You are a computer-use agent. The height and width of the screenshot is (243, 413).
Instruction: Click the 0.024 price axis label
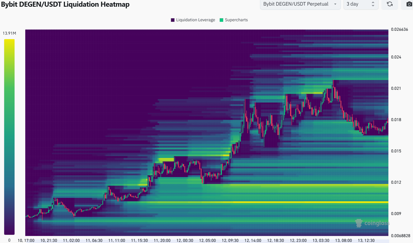pos(396,57)
